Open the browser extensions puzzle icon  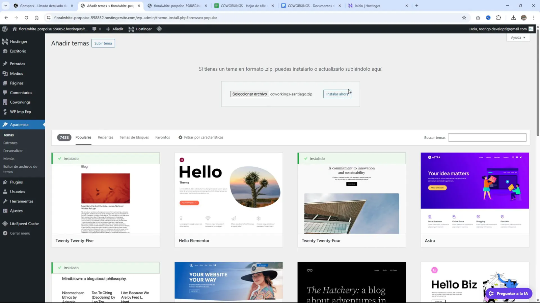click(x=498, y=18)
